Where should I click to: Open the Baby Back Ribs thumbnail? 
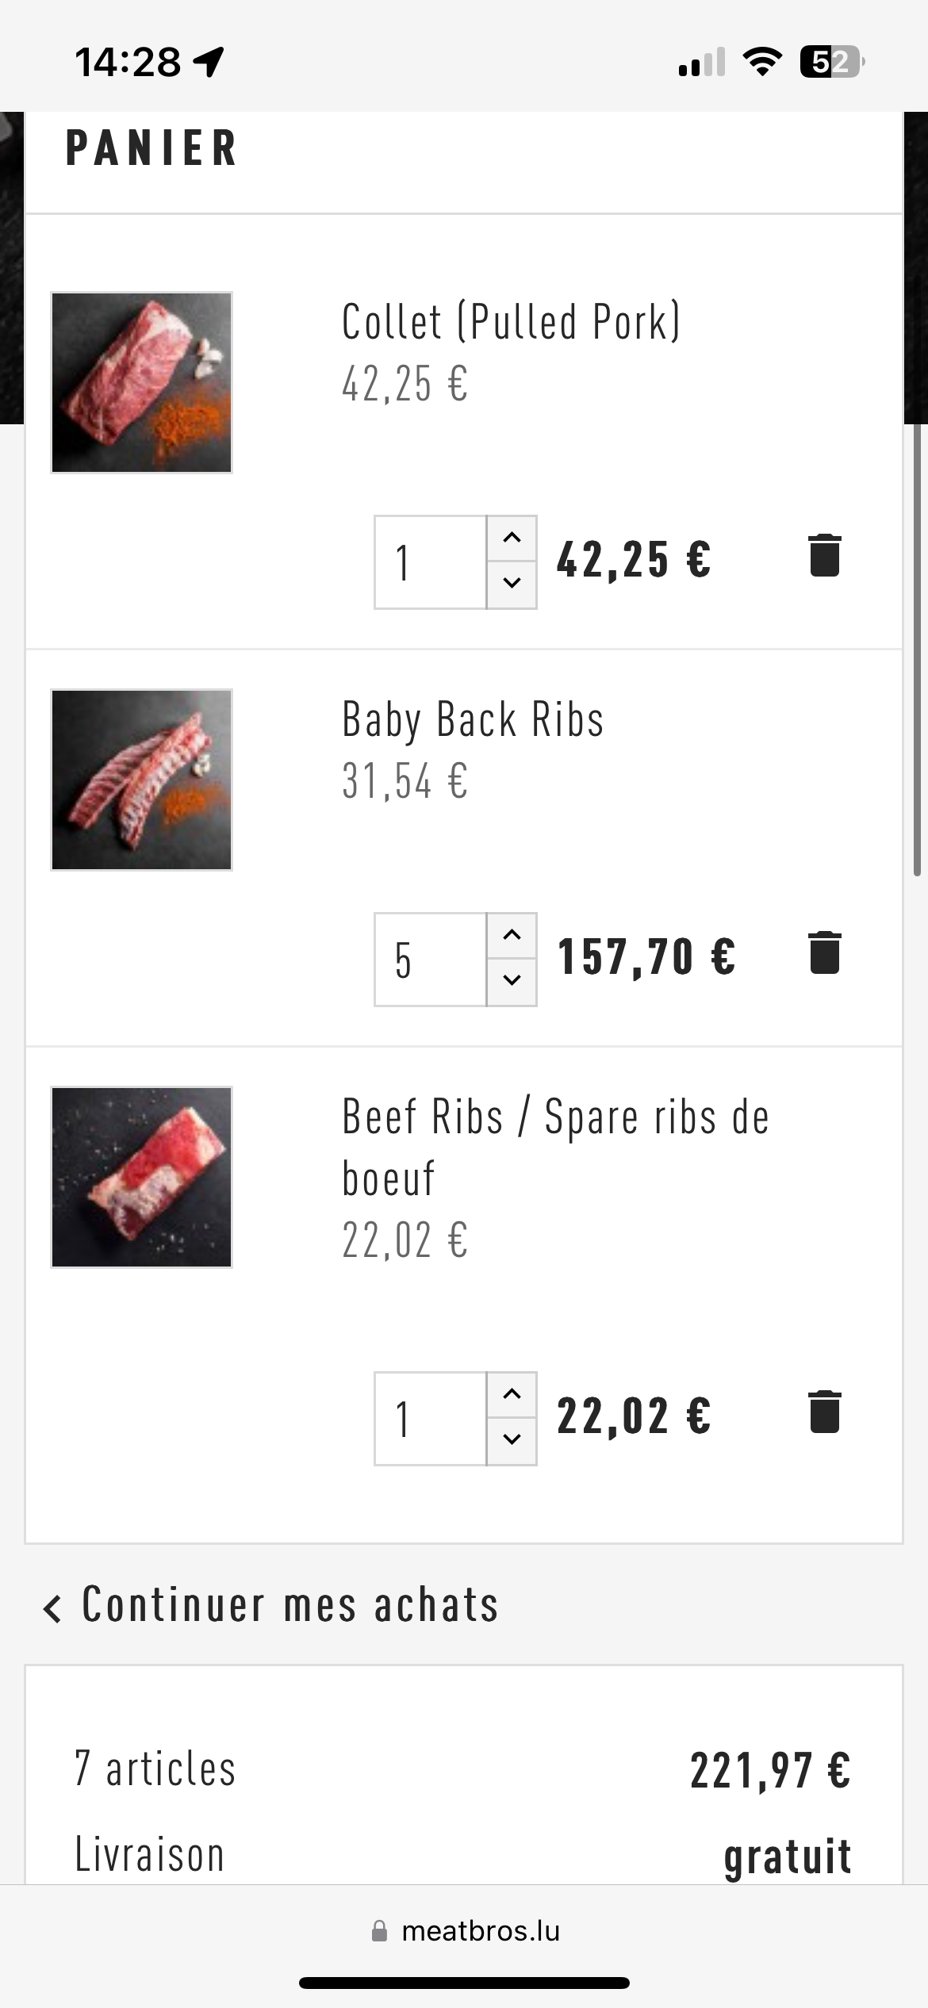[142, 780]
